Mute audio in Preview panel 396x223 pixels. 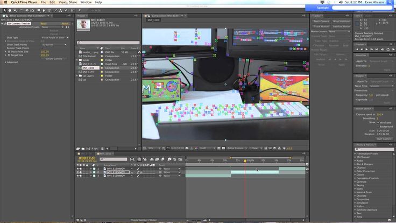pos(382,50)
